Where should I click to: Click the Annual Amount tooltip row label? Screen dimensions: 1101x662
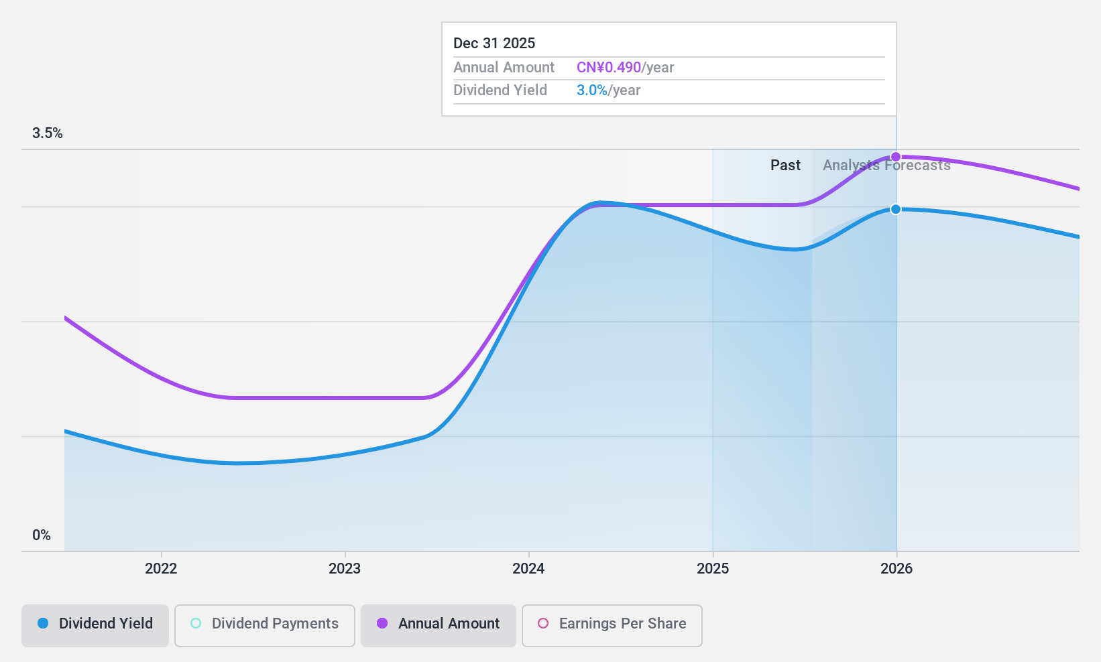click(x=504, y=68)
